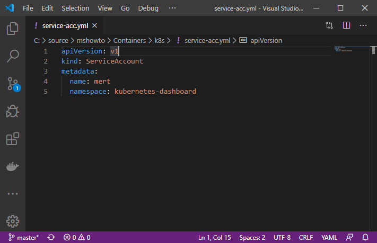This screenshot has height=243, width=377.
Task: Split the editor to the right
Action: click(346, 25)
